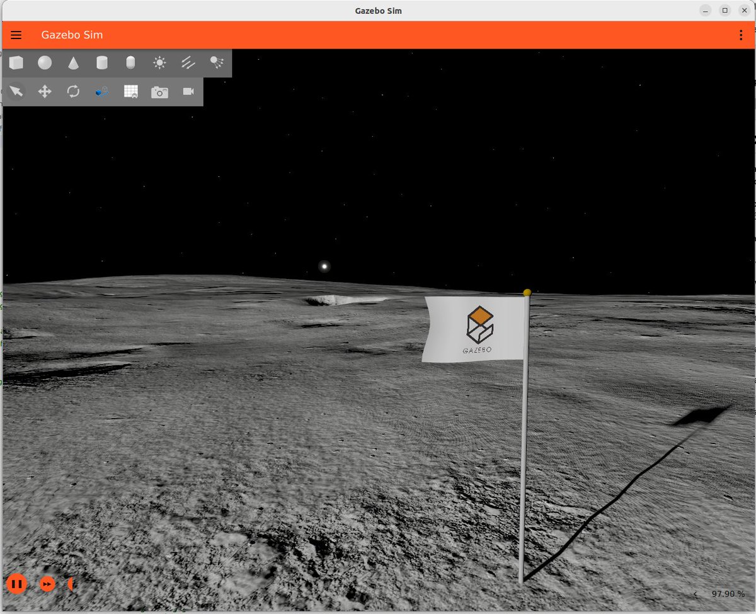Click the 97.90 % real time factor
756x614 pixels.
[x=728, y=594]
